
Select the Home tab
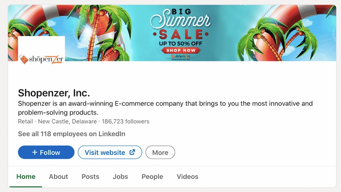tap(26, 177)
